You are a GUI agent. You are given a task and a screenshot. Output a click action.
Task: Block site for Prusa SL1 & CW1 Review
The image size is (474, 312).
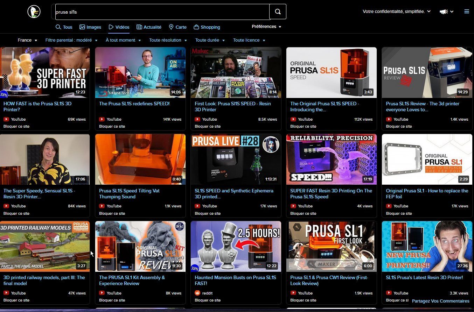tap(303, 300)
